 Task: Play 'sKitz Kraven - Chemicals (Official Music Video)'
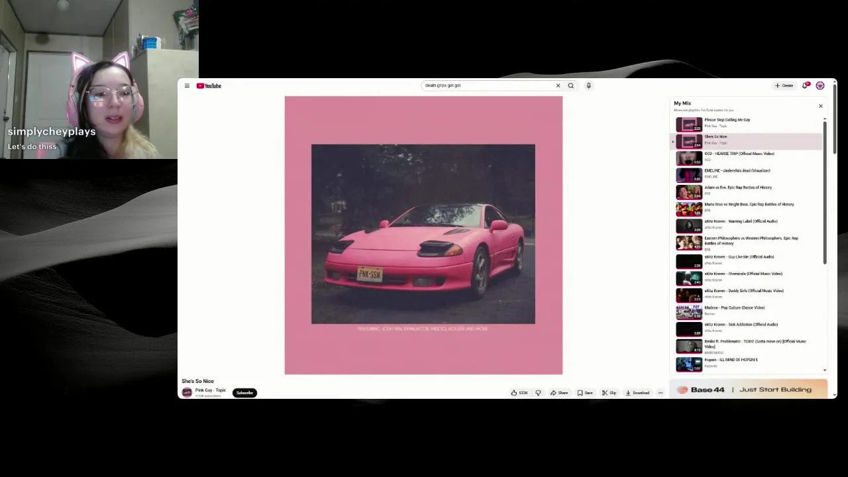(747, 278)
